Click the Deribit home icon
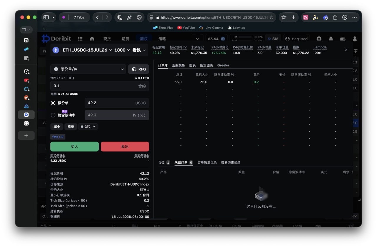 click(92, 39)
